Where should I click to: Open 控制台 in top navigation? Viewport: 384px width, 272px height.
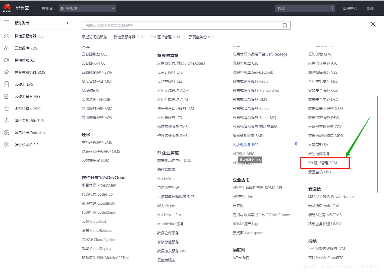click(x=47, y=8)
